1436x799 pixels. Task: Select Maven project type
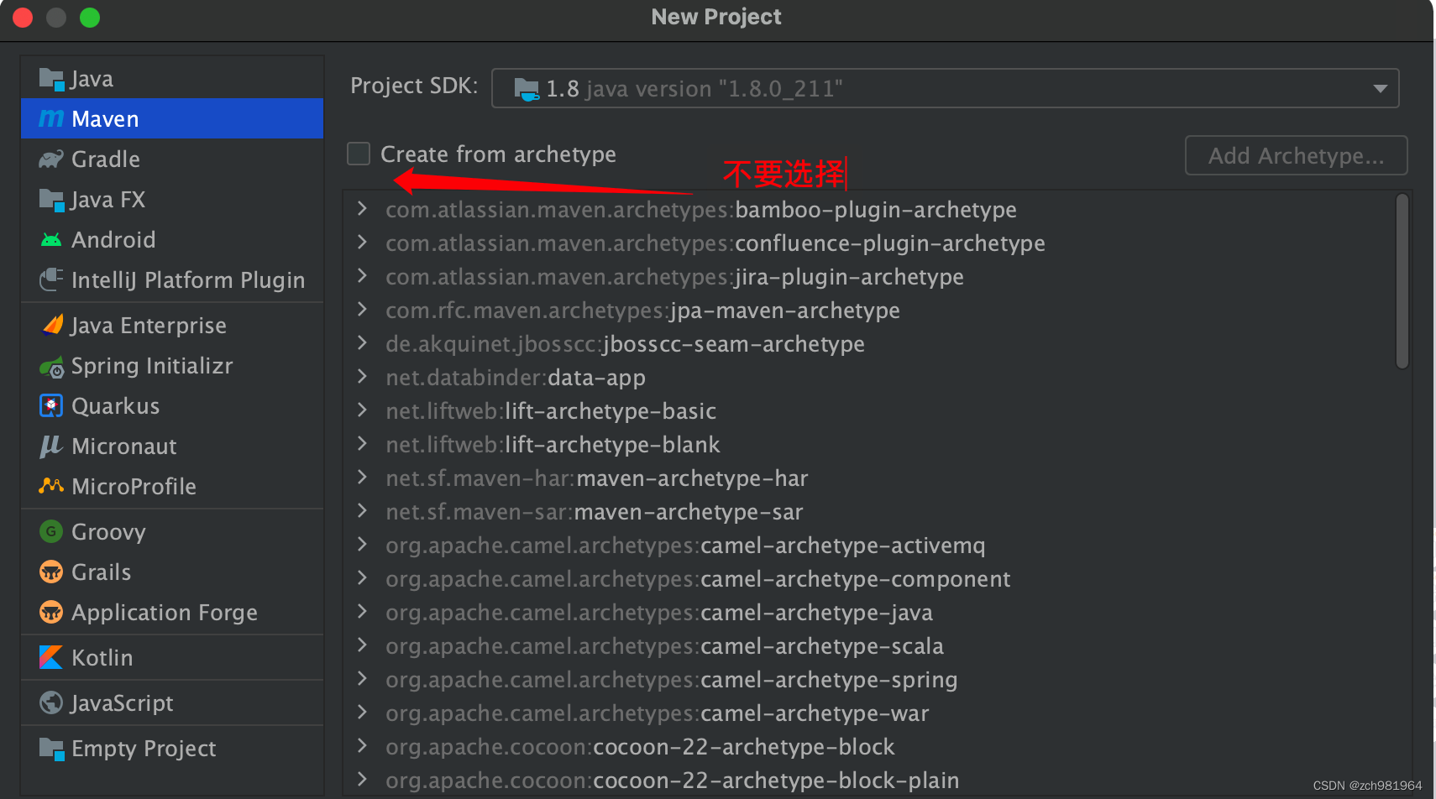pos(172,118)
